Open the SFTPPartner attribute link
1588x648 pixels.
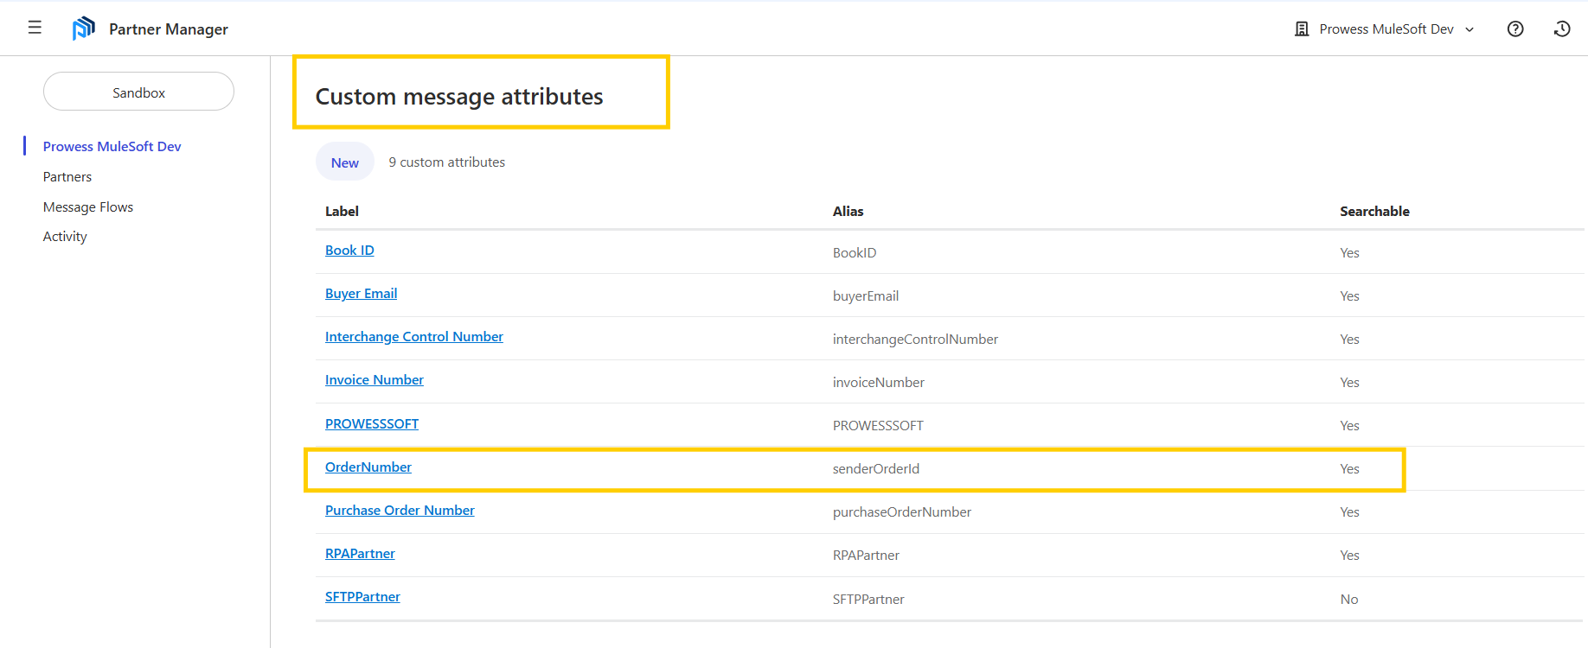point(362,596)
